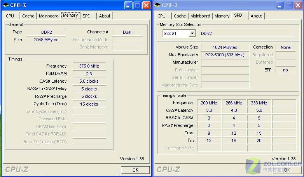The height and width of the screenshot is (177, 304).
Task: Open About tab in left CPU-Z window
Action: coord(105,16)
